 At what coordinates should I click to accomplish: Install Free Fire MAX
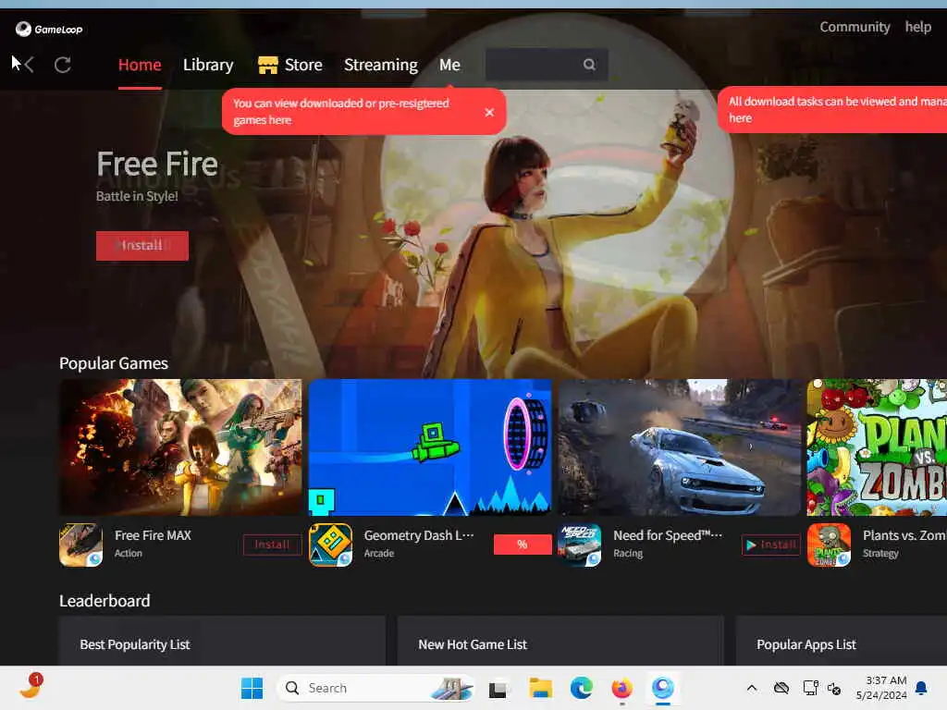(x=273, y=545)
